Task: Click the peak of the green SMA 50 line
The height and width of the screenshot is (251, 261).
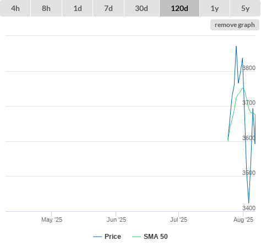Action: pos(243,88)
